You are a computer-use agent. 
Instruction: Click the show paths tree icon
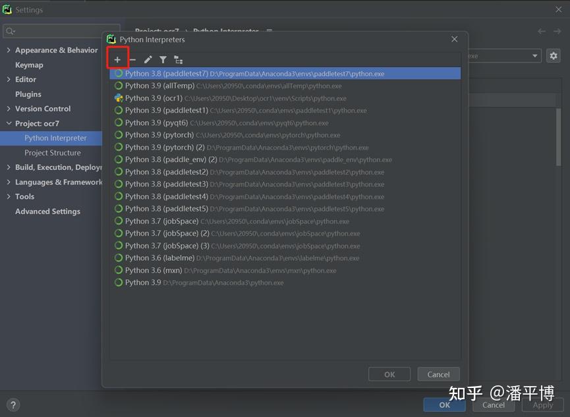point(178,60)
